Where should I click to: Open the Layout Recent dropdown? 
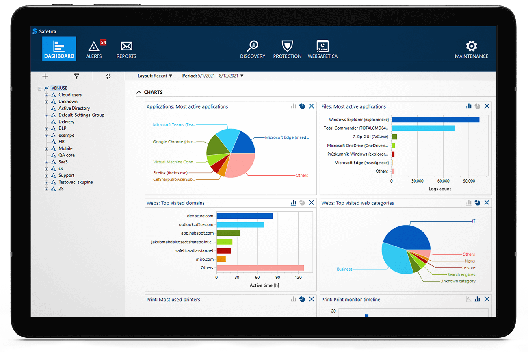(x=155, y=76)
